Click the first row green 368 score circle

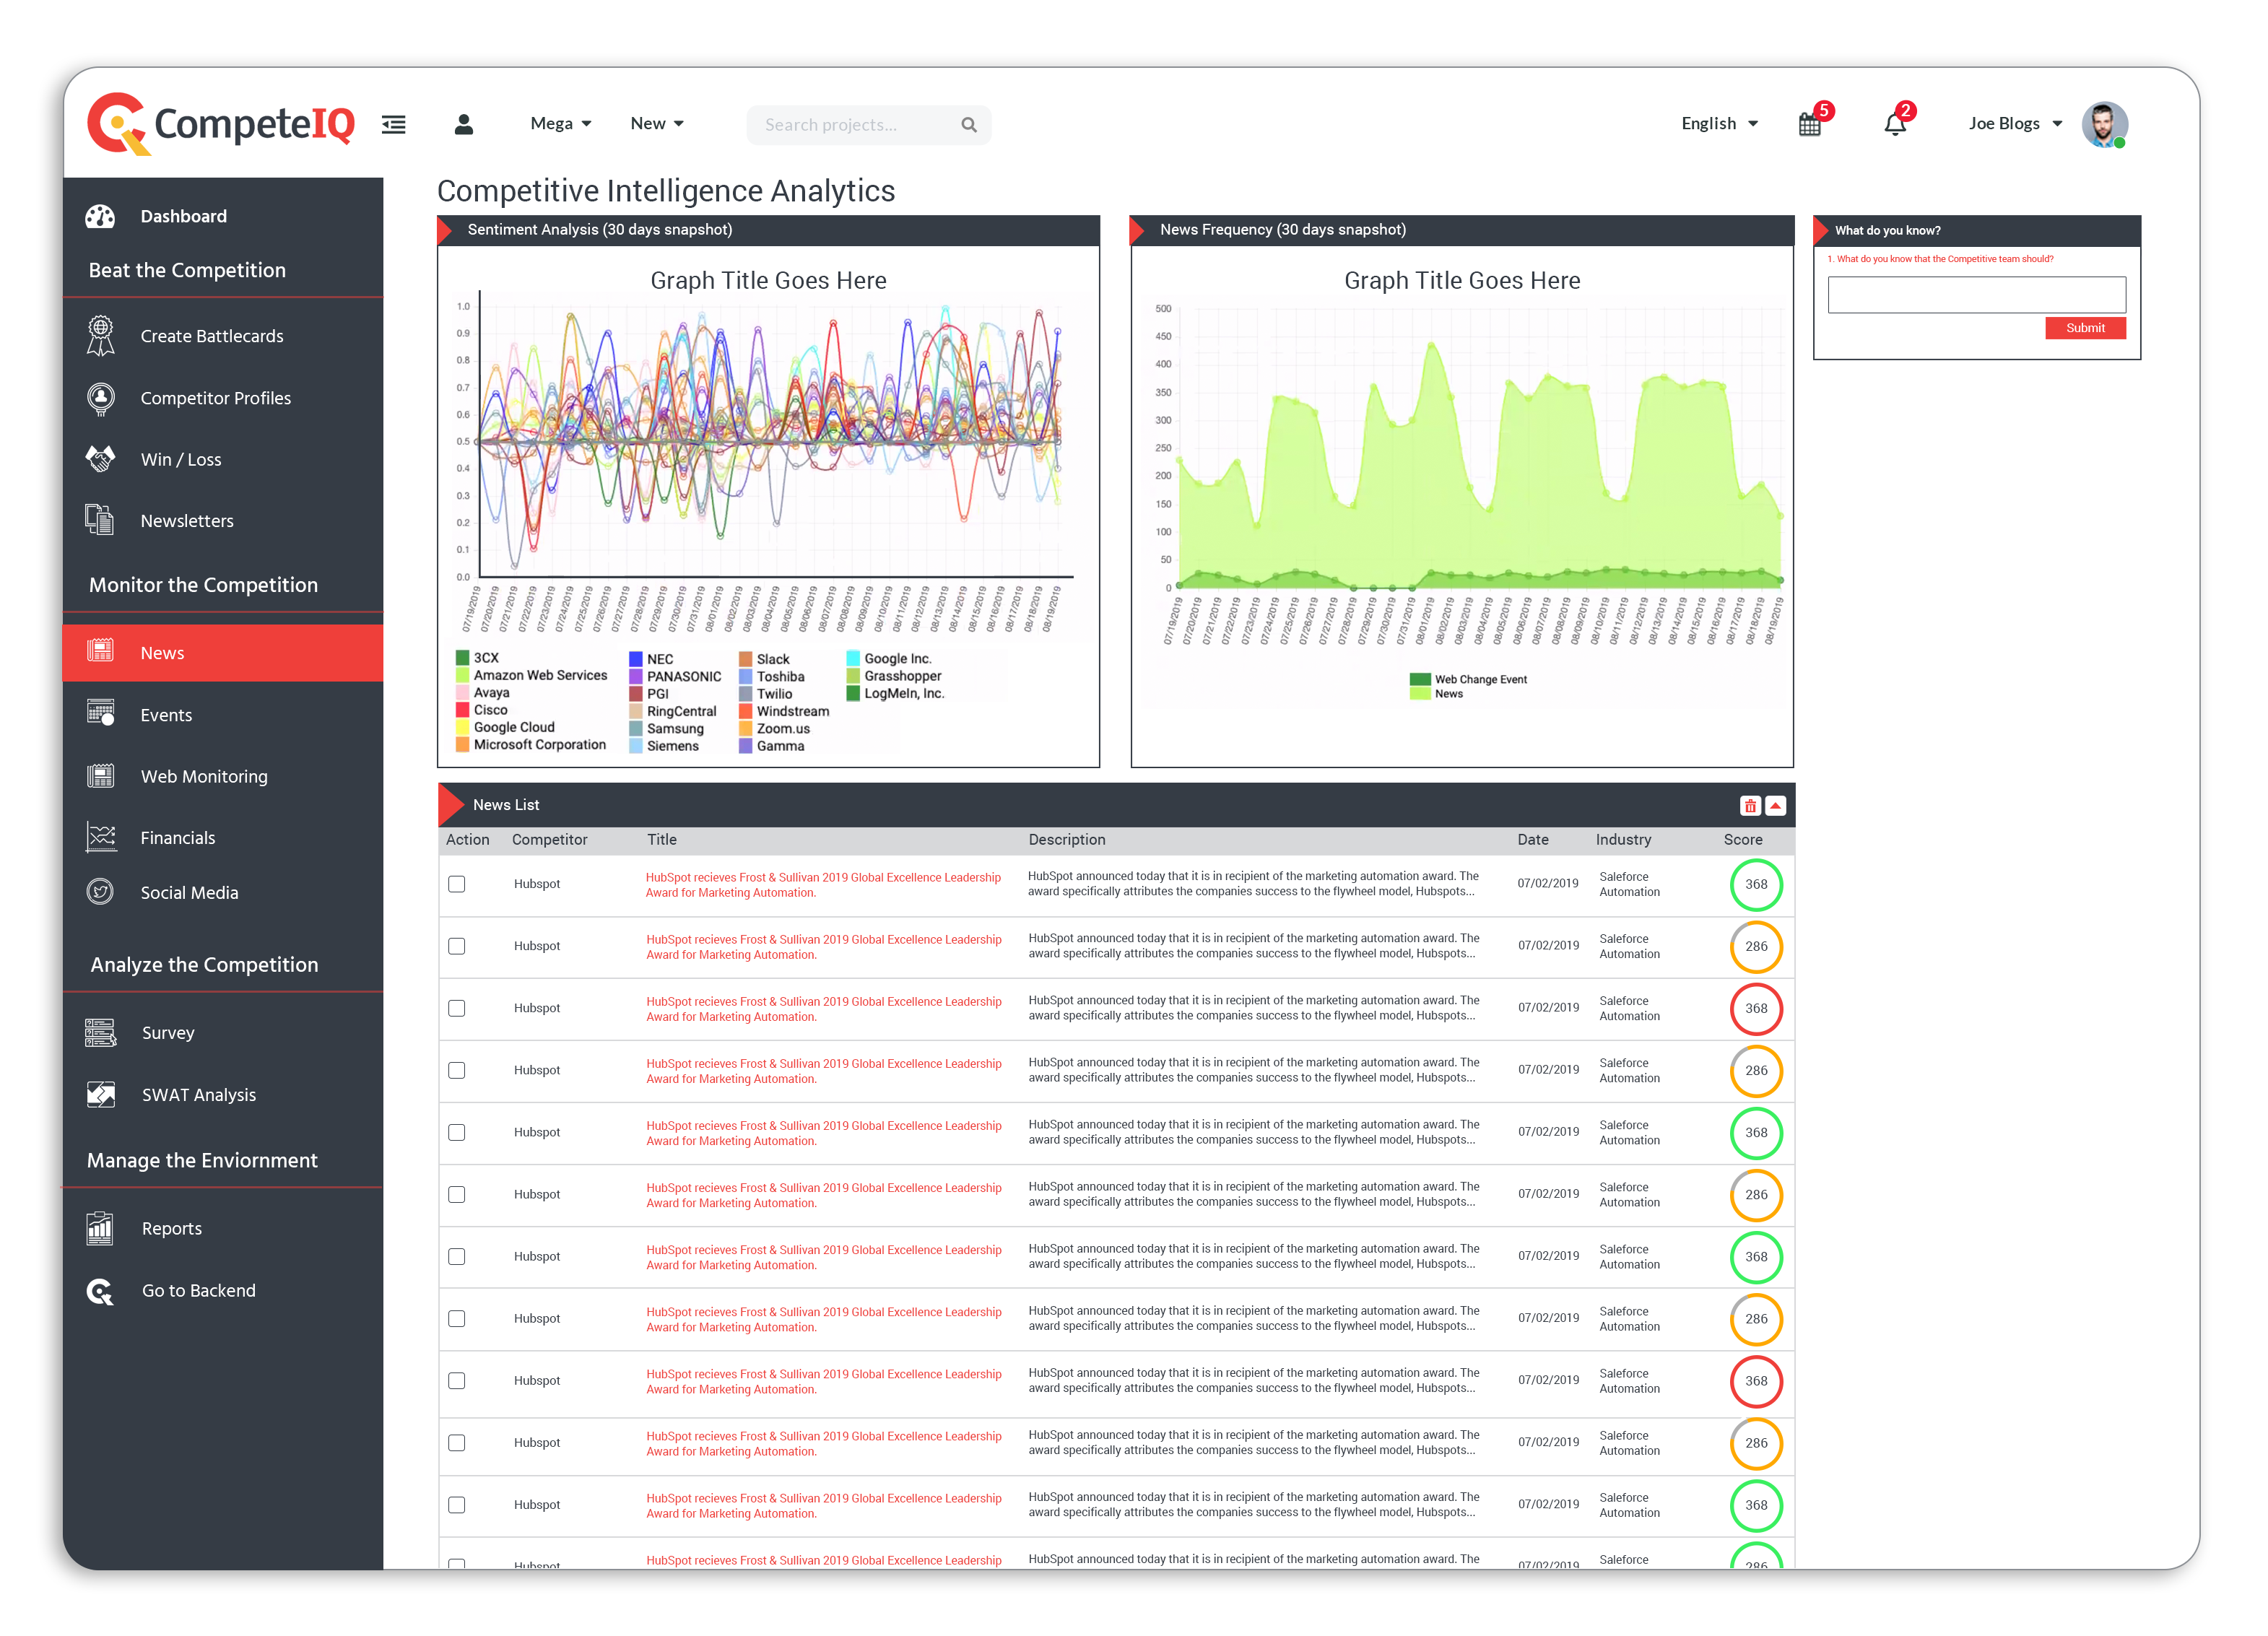(x=1756, y=884)
